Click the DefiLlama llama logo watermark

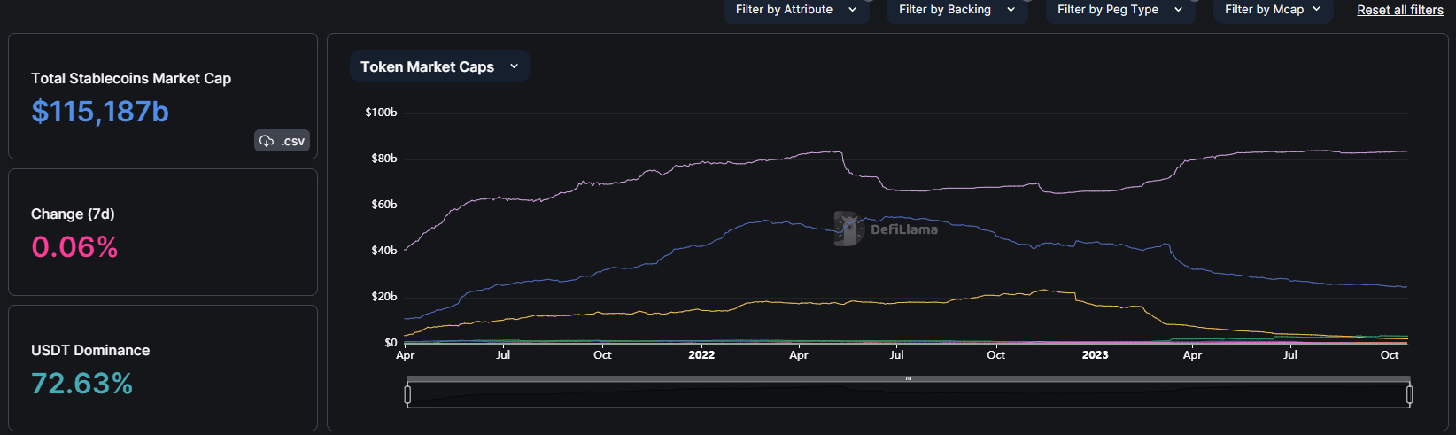pos(848,229)
